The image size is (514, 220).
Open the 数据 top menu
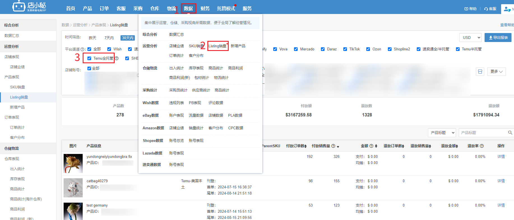coord(188,9)
